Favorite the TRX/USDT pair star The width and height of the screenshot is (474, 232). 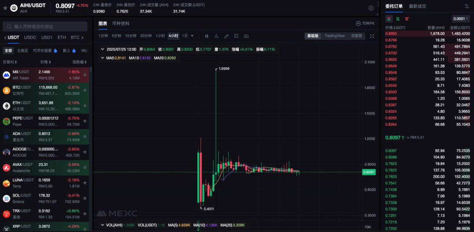(x=85, y=214)
